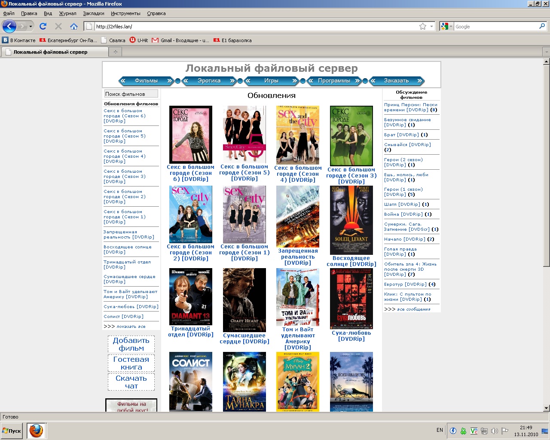550x440 pixels.
Task: Open the Гостевая книга link
Action: coord(131,363)
